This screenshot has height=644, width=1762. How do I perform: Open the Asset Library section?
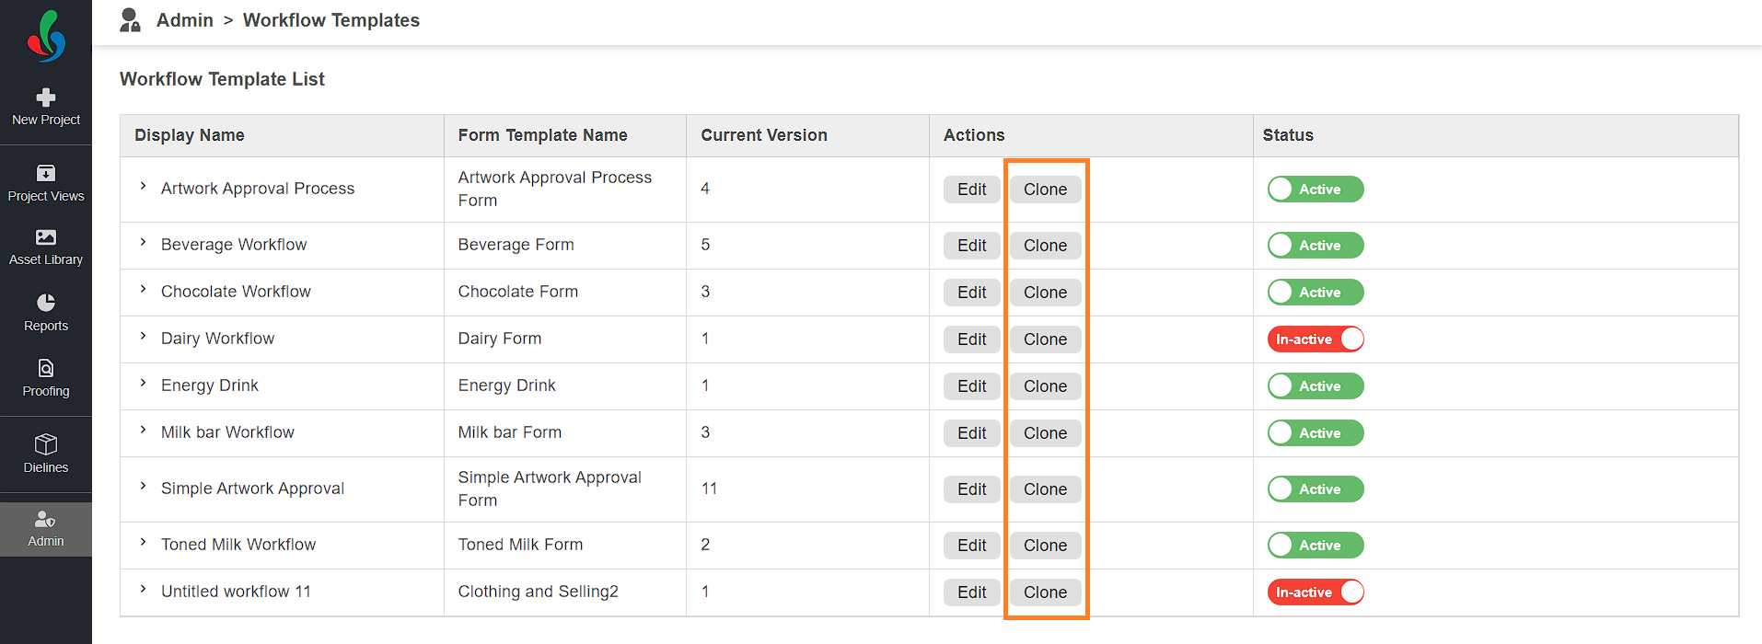tap(46, 247)
